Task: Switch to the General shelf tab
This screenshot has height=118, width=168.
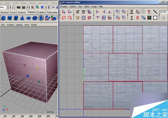Action: point(4,12)
